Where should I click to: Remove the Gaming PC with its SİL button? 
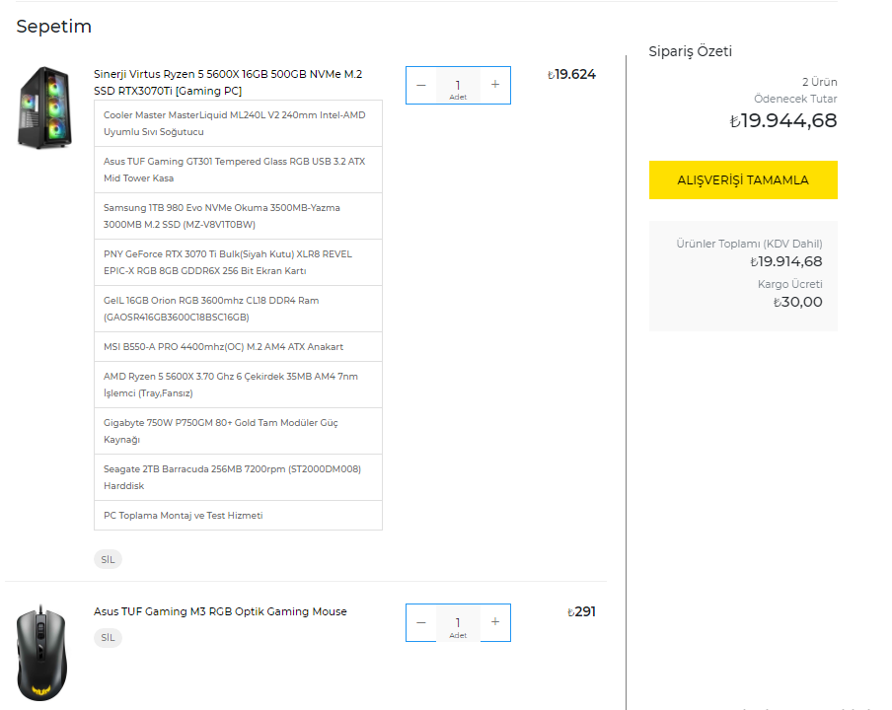point(109,559)
